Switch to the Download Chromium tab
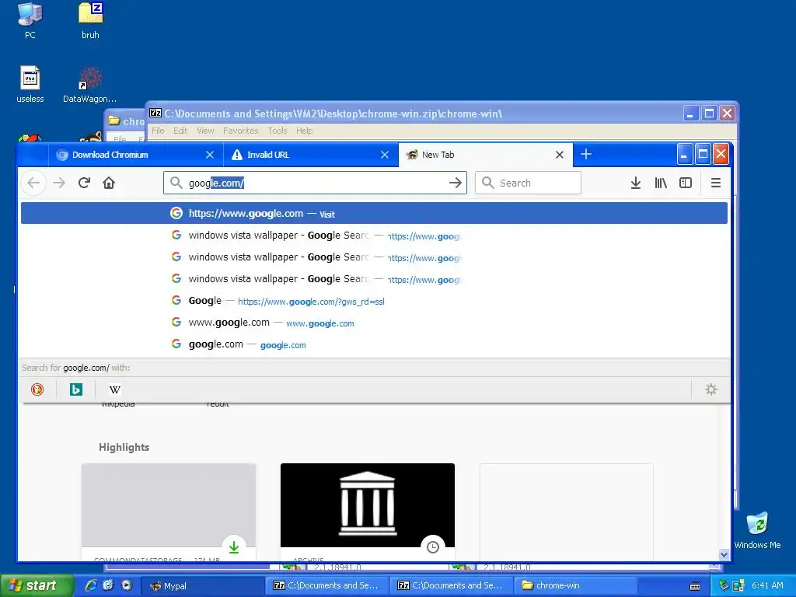The width and height of the screenshot is (796, 597). [x=136, y=155]
